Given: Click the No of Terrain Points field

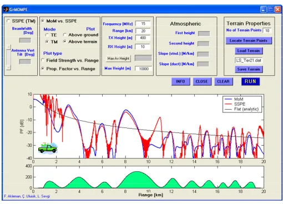Looking at the screenshot, I should click(x=267, y=30).
